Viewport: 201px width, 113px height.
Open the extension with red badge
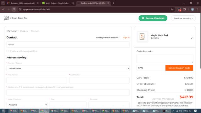click(x=179, y=9)
